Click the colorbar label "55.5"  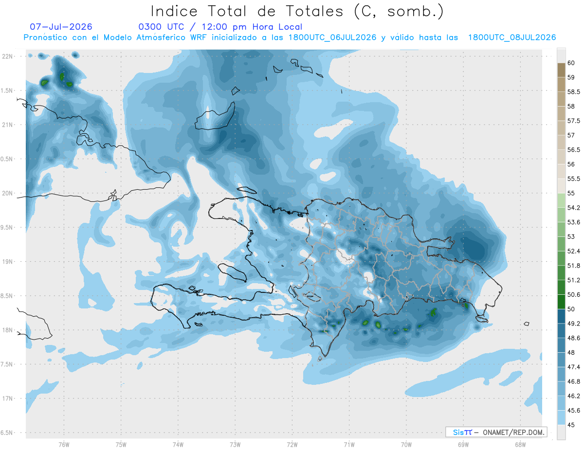[x=573, y=179]
